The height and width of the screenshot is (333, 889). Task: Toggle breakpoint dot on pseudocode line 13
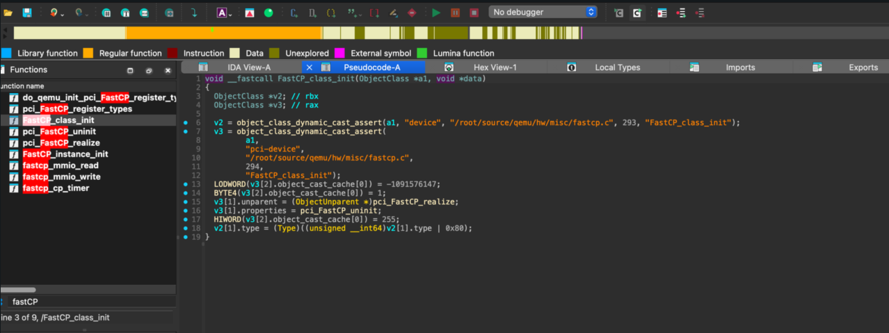click(186, 184)
